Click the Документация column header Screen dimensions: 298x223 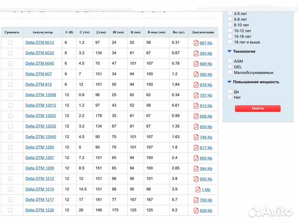203,32
